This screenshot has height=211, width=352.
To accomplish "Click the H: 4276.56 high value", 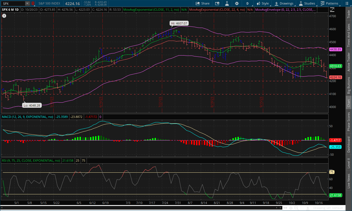I will pos(65,10).
